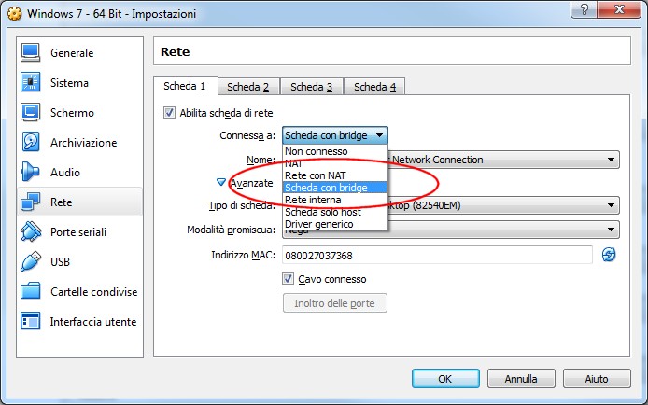Select the Audio category label
This screenshot has height=405, width=648.
[65, 172]
